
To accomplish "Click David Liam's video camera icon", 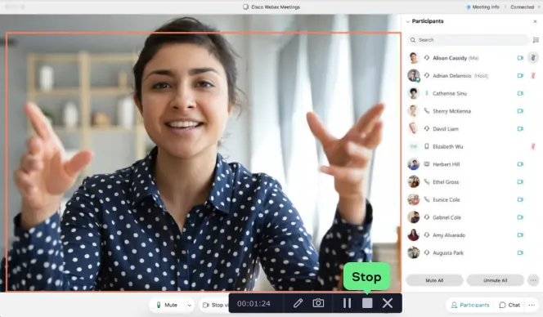I will click(520, 128).
